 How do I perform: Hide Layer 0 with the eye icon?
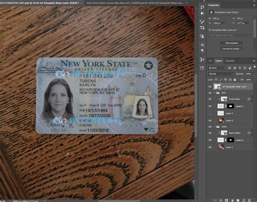pyautogui.click(x=210, y=120)
